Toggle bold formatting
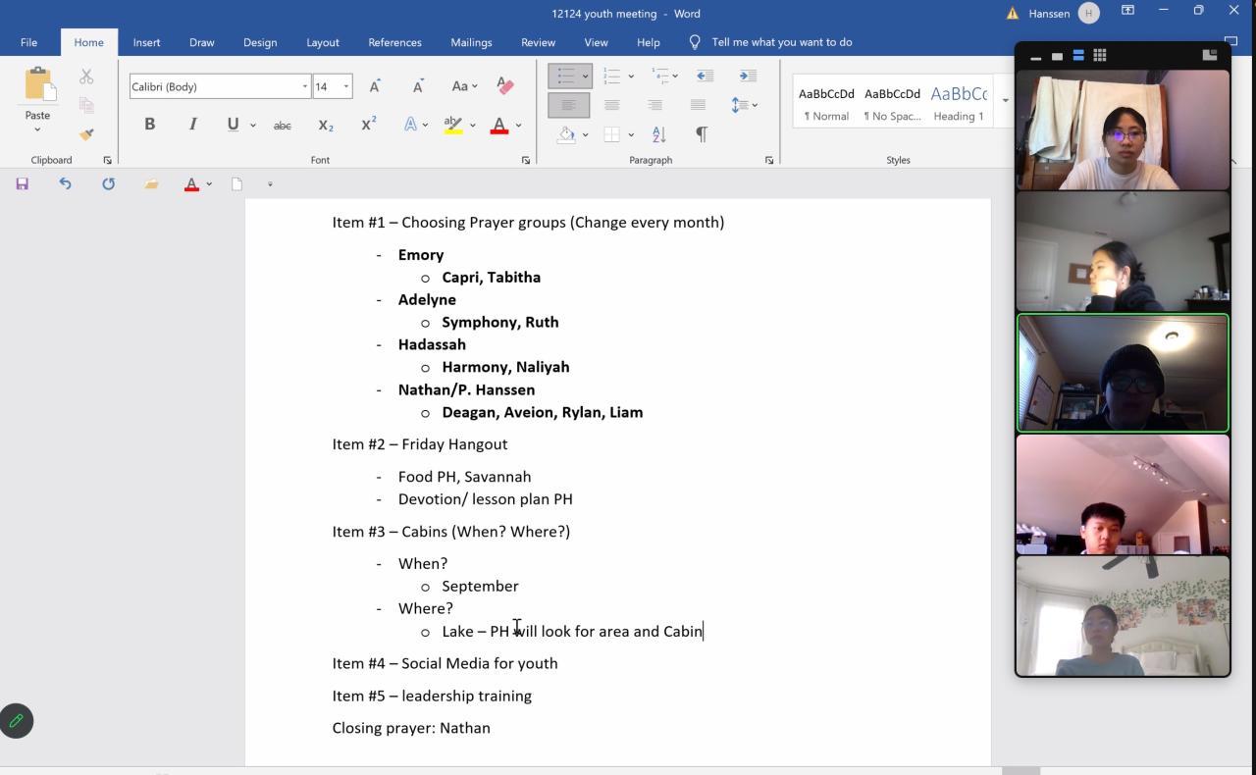 149,125
